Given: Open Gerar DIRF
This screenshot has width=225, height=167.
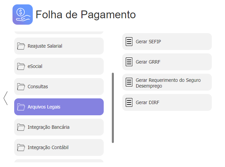Looking at the screenshot, I should click(x=167, y=102).
